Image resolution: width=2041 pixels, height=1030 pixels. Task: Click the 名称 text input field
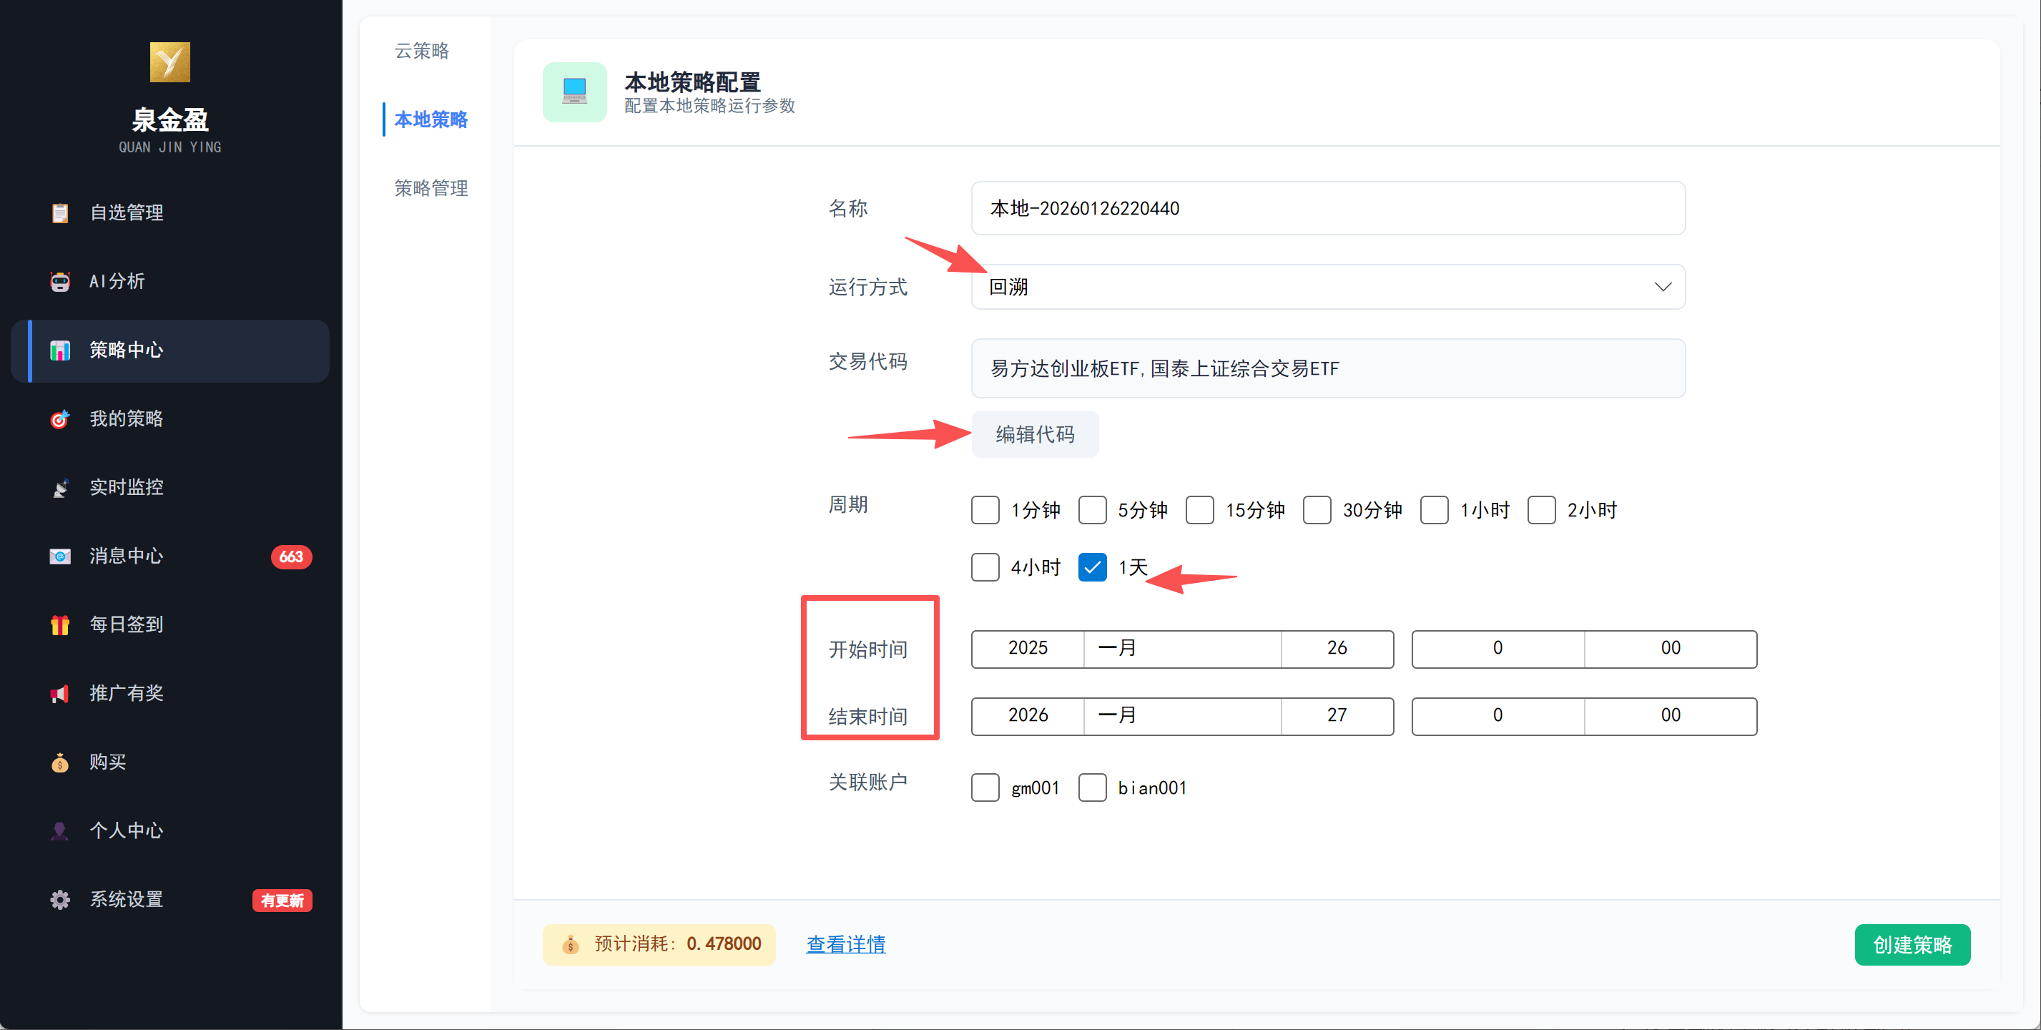coord(1327,208)
